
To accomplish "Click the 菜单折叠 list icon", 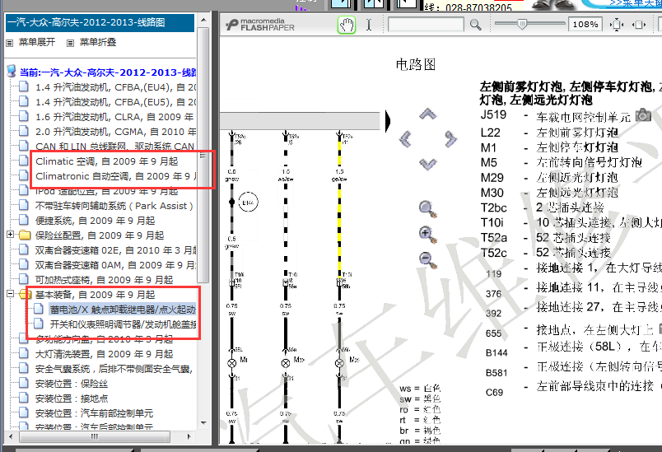I will coord(71,43).
